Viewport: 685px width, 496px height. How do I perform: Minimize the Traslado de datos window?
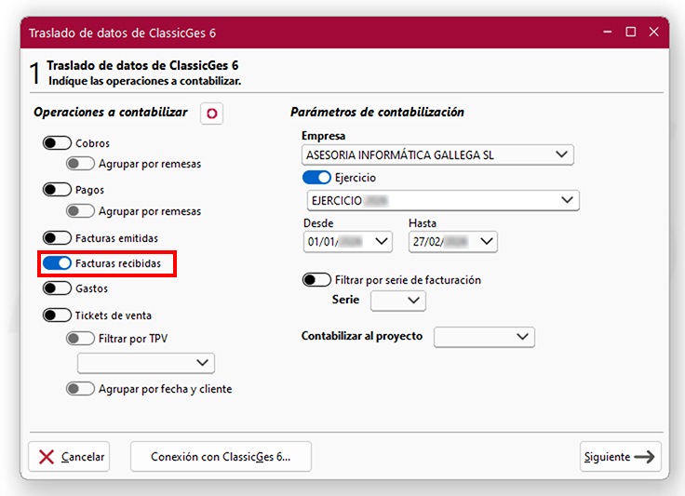[607, 32]
